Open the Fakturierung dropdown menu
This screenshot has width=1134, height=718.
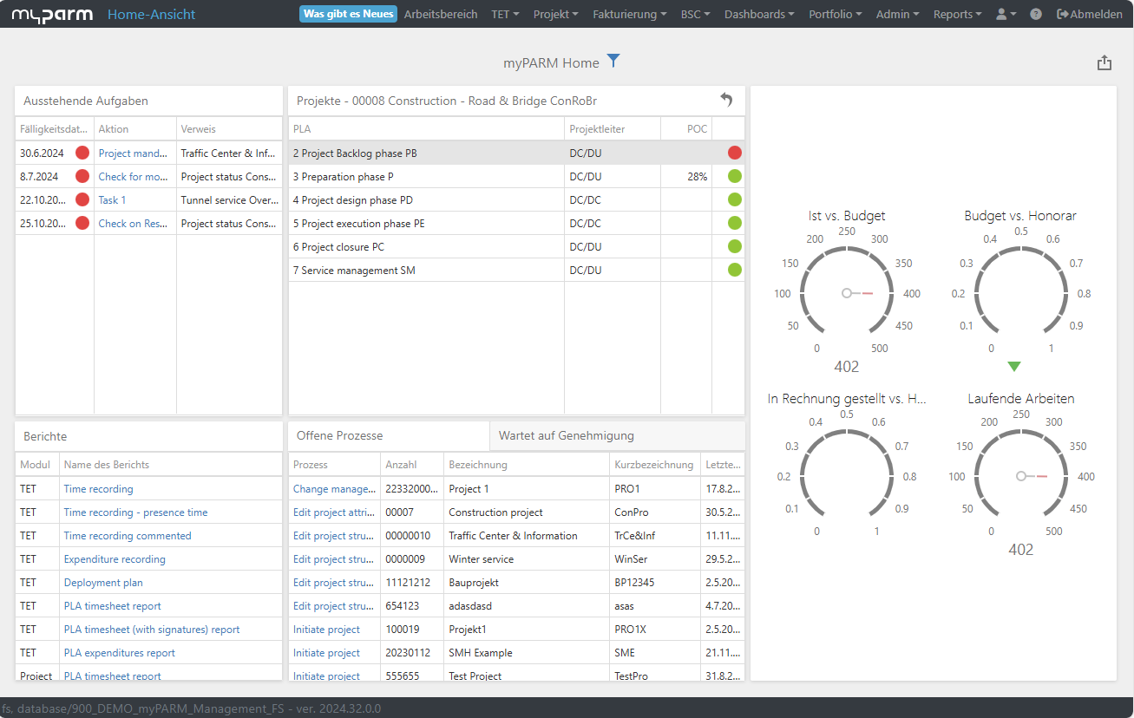coord(630,14)
